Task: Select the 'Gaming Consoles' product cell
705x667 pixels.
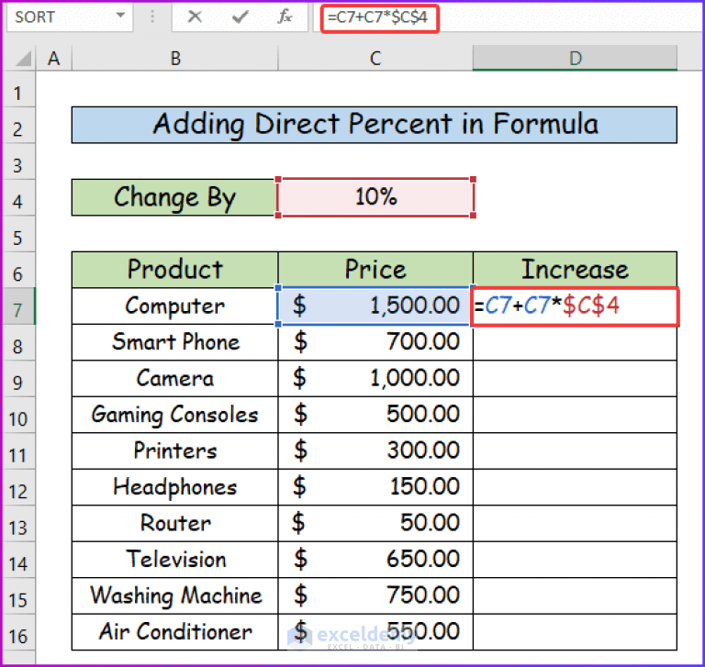Action: 175,415
